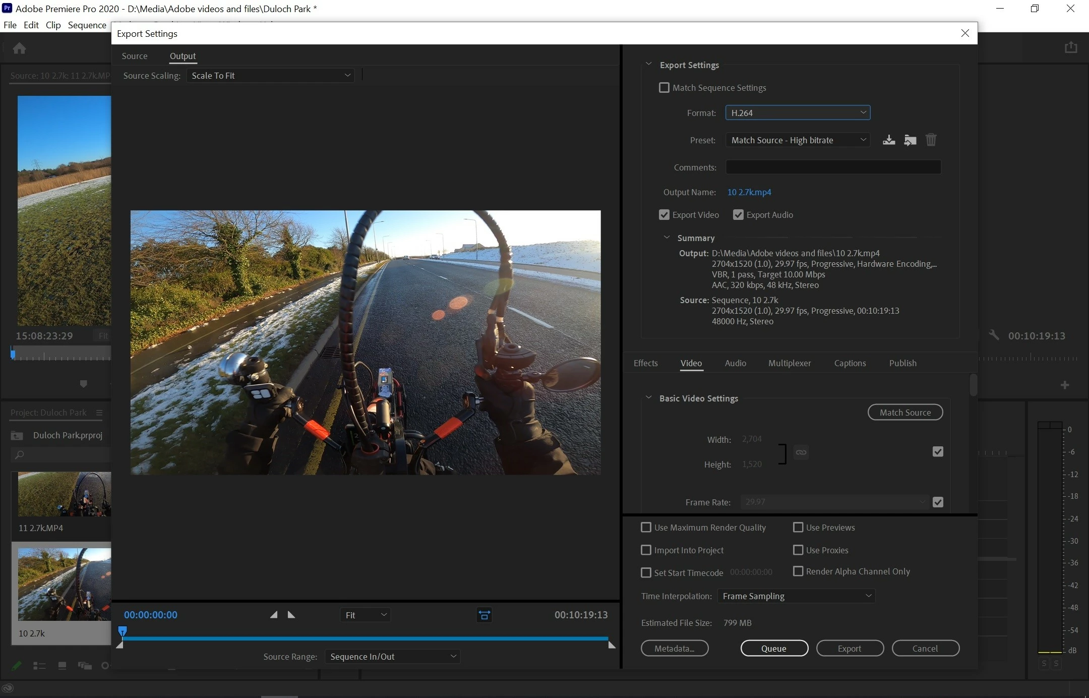Click the Home icon in Premiere
1089x698 pixels.
(x=19, y=48)
